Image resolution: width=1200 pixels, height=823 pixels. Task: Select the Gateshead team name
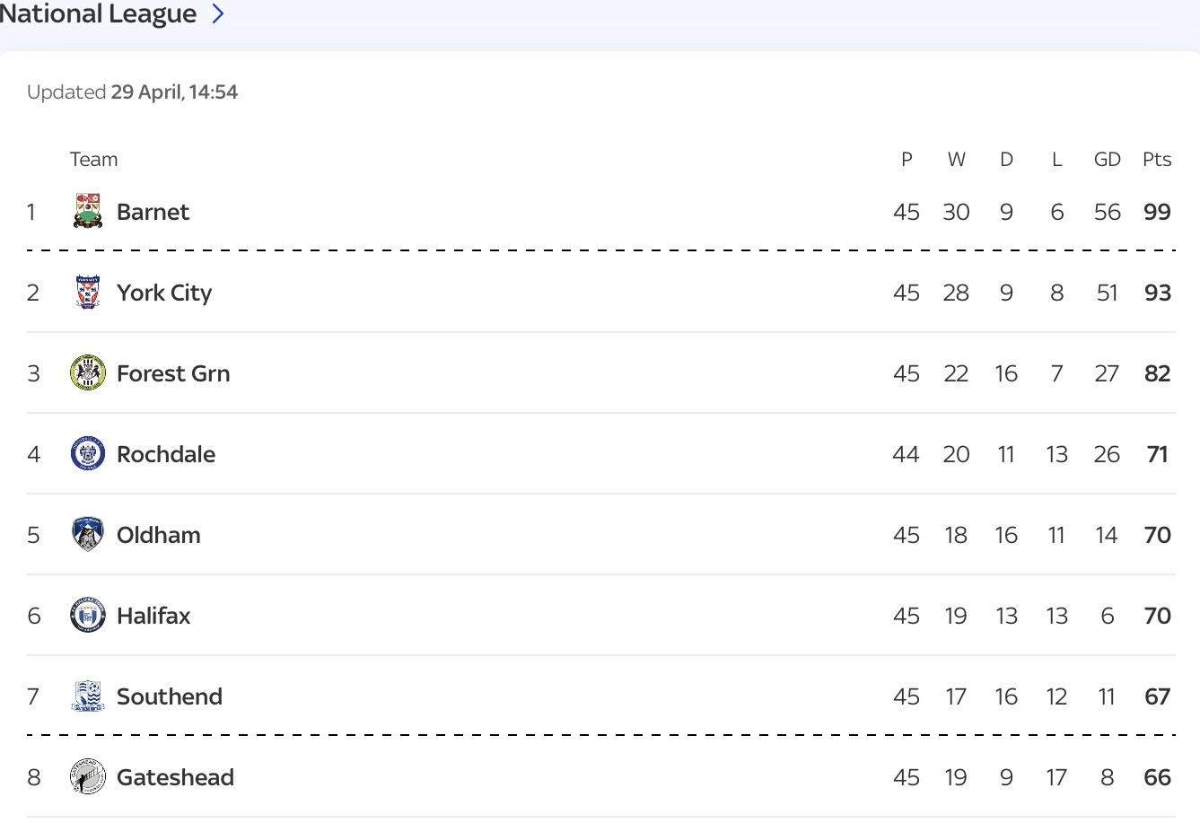point(175,777)
